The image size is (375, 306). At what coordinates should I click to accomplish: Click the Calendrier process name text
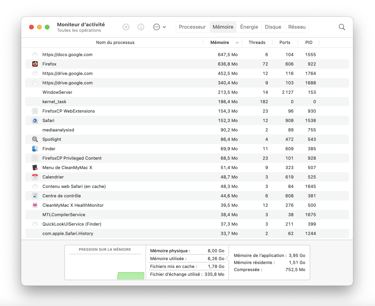pos(53,177)
